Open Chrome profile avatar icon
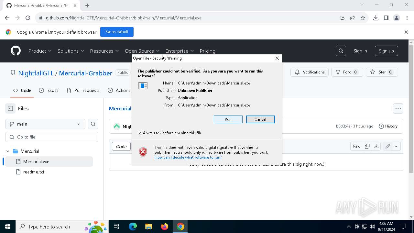 coord(397,18)
